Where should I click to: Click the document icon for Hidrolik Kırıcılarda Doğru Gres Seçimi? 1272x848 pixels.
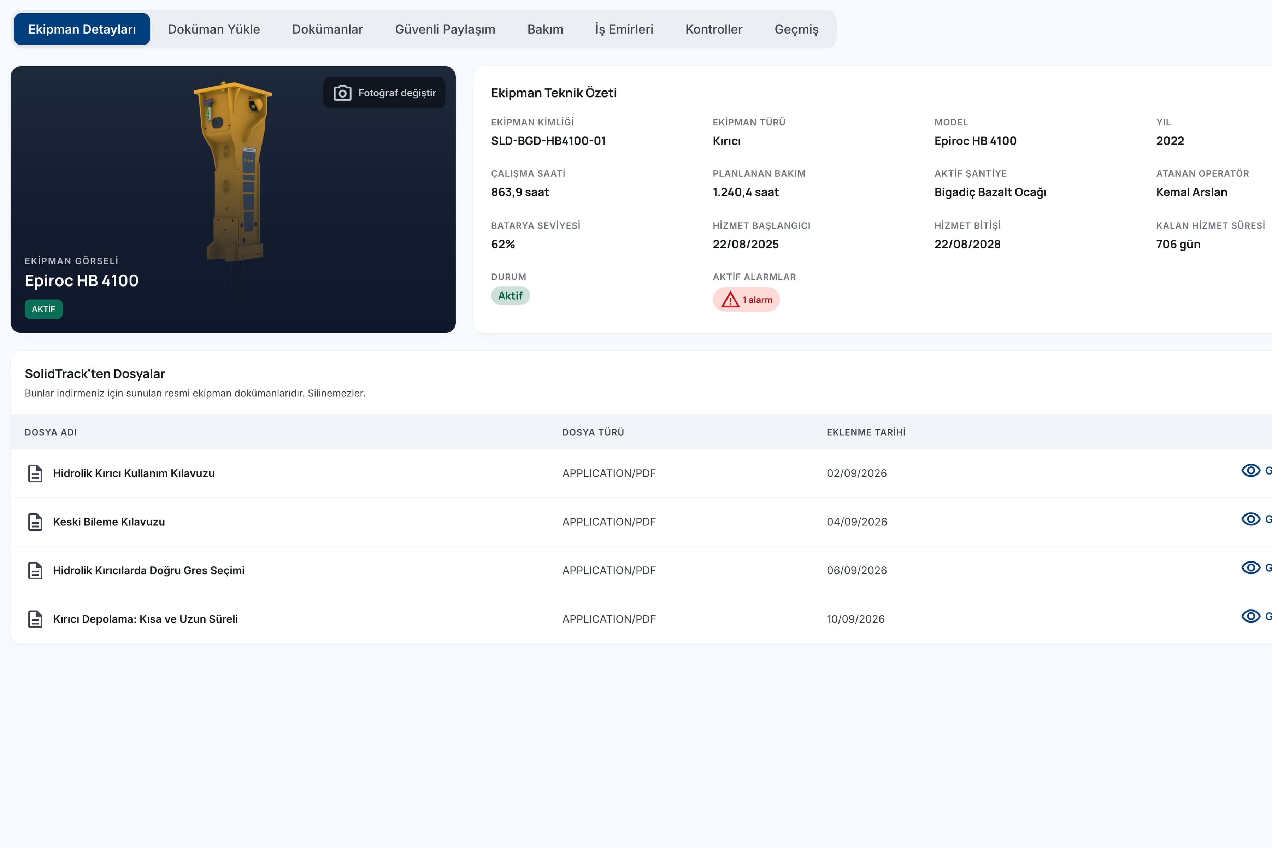[35, 571]
